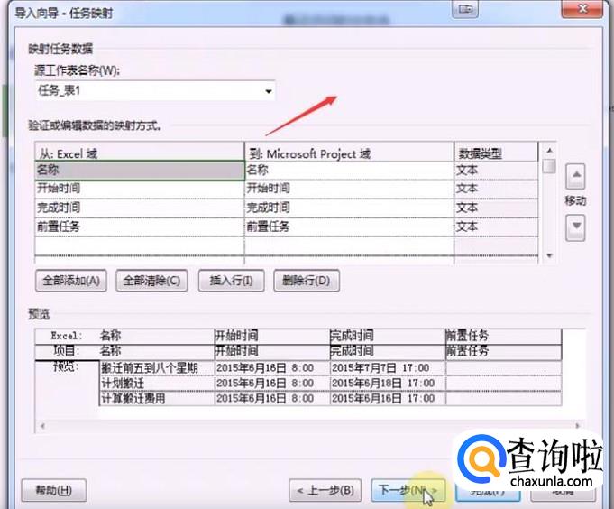Viewport: 614px width, 509px height.
Task: Click the Move Up arrow button
Action: [x=575, y=176]
